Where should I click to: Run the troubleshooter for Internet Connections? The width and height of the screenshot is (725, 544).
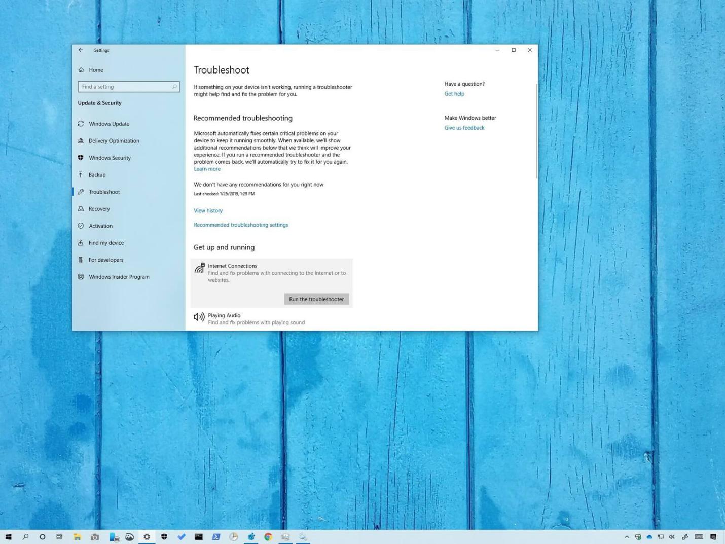(x=316, y=299)
